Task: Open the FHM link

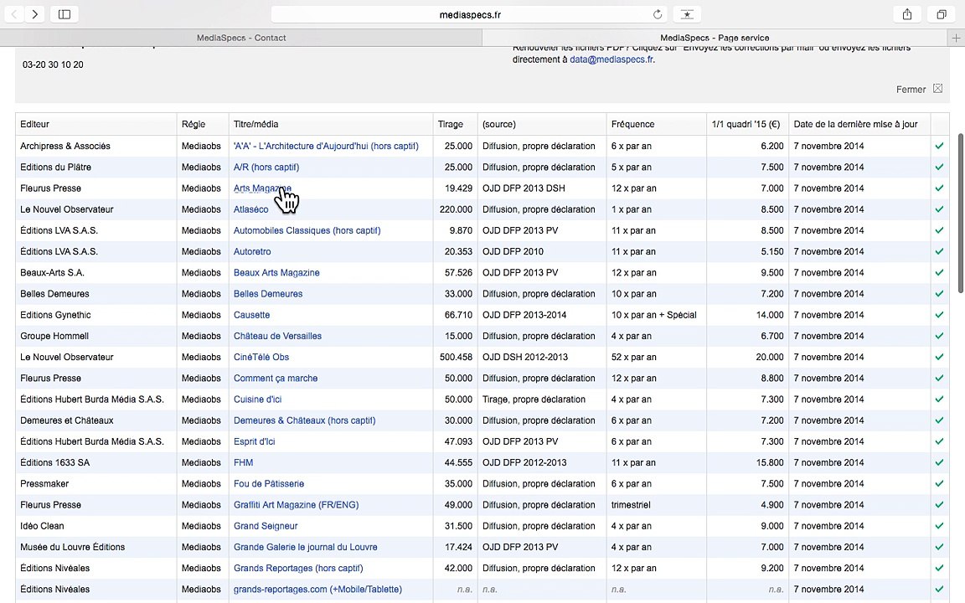Action: pos(243,462)
